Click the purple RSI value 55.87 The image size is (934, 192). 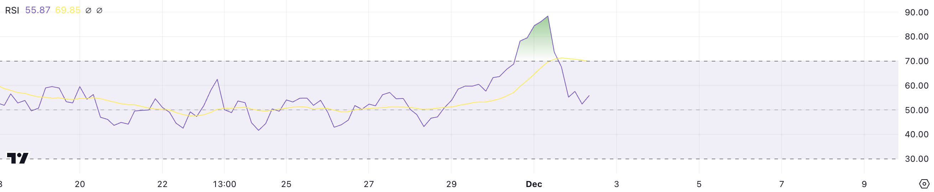click(38, 10)
